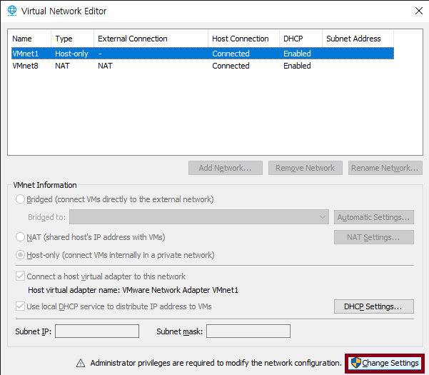Click the warning triangle icon

[81, 364]
